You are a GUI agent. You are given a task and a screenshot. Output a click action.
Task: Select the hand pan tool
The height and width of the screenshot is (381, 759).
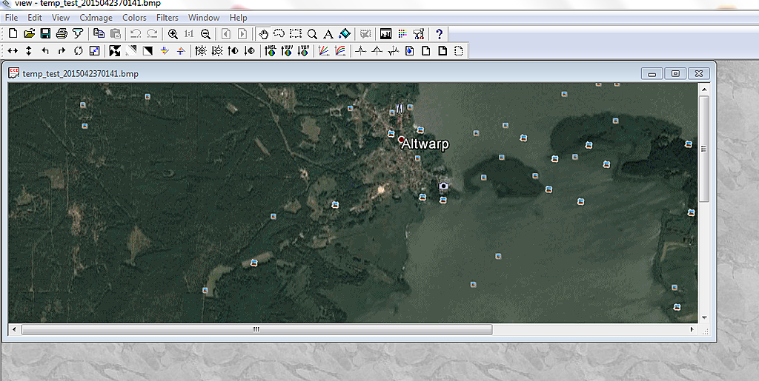263,34
